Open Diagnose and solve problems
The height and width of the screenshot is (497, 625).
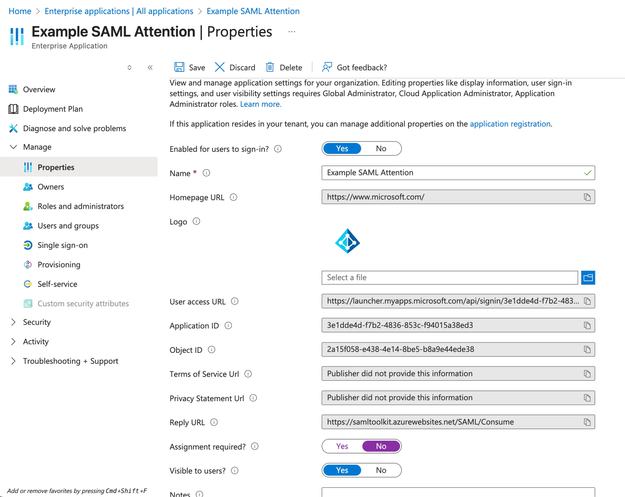74,128
